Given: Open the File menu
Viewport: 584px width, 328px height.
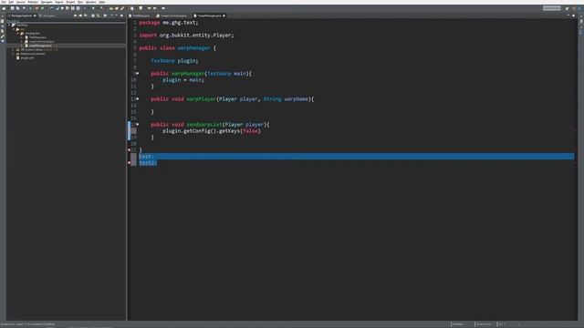Looking at the screenshot, I should [x=4, y=2].
